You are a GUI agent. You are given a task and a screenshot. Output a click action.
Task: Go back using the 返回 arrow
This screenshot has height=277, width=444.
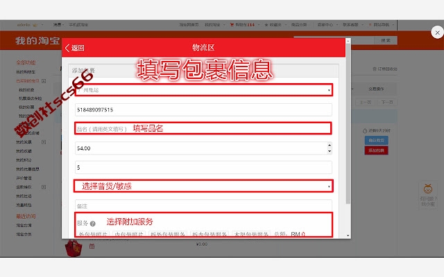coord(75,48)
